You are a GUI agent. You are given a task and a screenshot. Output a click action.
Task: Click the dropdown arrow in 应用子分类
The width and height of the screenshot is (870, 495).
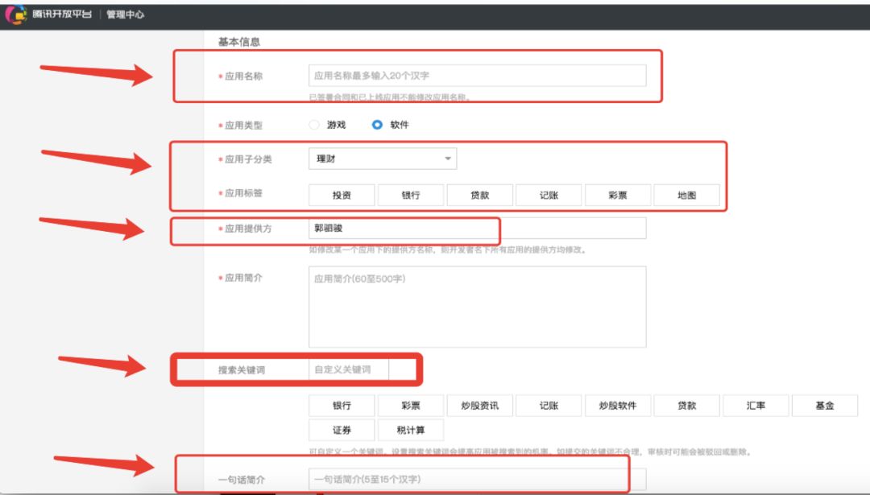pos(448,159)
